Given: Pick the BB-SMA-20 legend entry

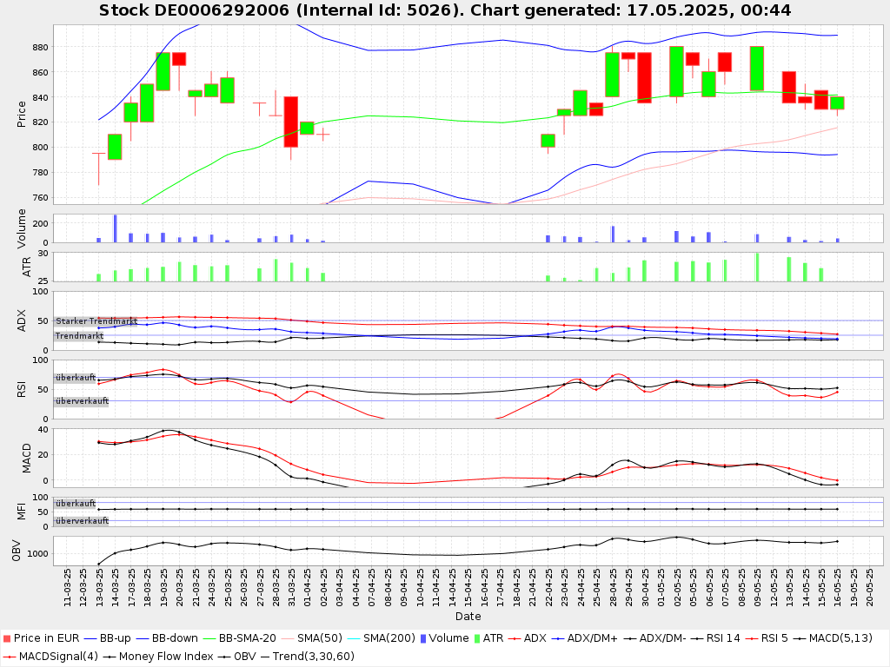Looking at the screenshot, I should point(242,638).
